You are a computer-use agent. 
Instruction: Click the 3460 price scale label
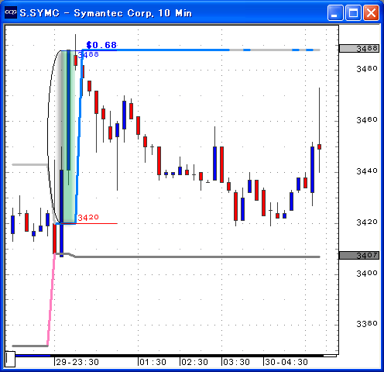(367, 119)
